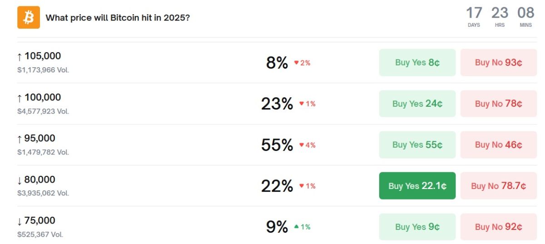The width and height of the screenshot is (545, 244).
Task: Click the $4,577,923 Vol. text
Action: pyautogui.click(x=43, y=111)
